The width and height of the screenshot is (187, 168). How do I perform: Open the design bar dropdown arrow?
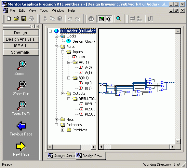(33, 26)
